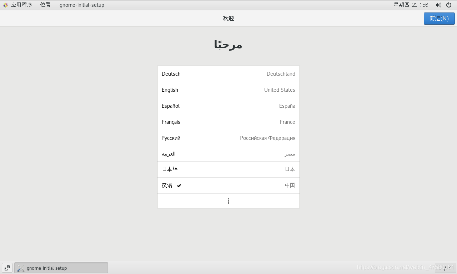Open the power menu icon
This screenshot has height=274, width=457.
(449, 5)
